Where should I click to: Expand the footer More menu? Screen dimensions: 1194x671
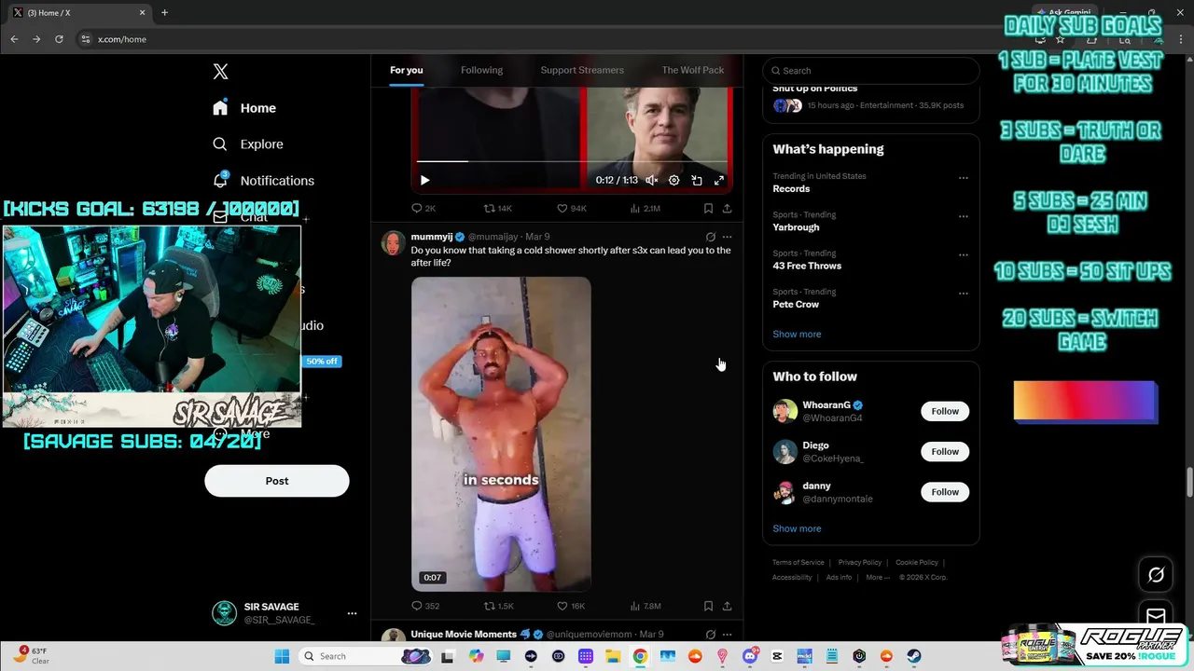coord(877,578)
